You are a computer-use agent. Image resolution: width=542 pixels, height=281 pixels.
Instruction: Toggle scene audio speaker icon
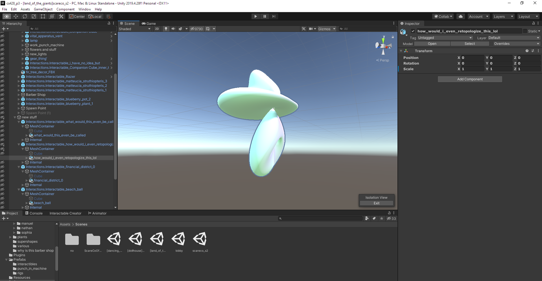(x=173, y=29)
